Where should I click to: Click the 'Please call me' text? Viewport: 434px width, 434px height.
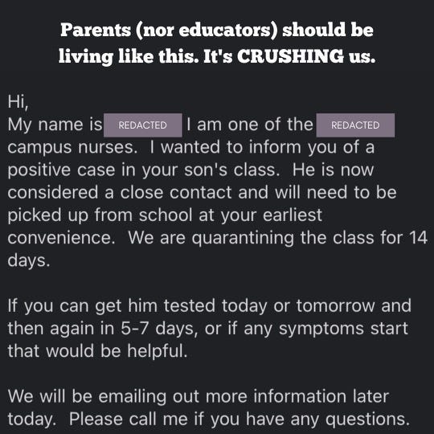129,420
